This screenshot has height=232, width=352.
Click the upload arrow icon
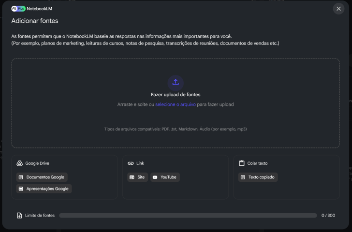pyautogui.click(x=176, y=83)
